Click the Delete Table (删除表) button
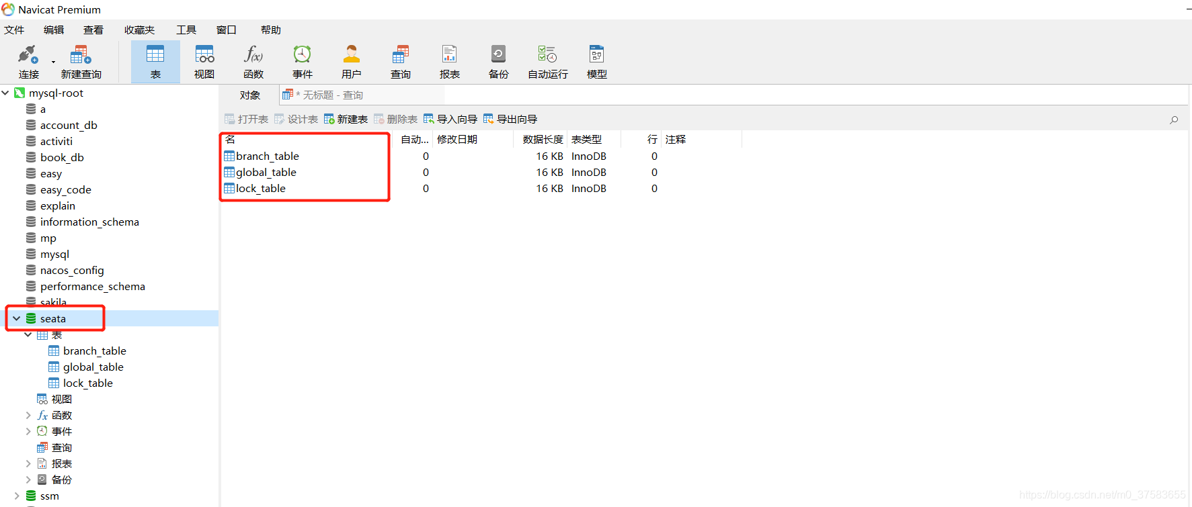This screenshot has height=507, width=1192. pyautogui.click(x=395, y=120)
